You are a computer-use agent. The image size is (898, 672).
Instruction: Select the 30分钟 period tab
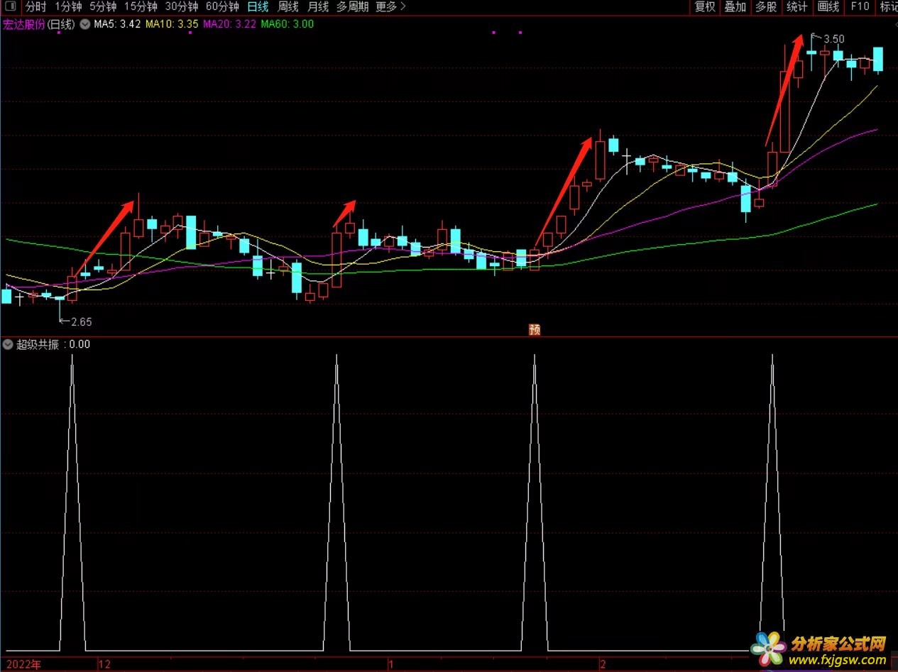(182, 6)
